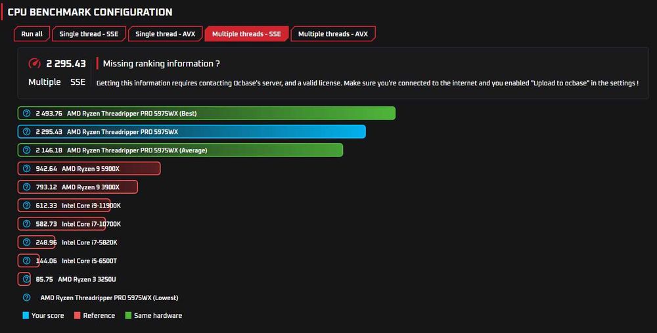Click the 'Multiple SSE' label
Viewport: 657px width, 333px height.
57,82
